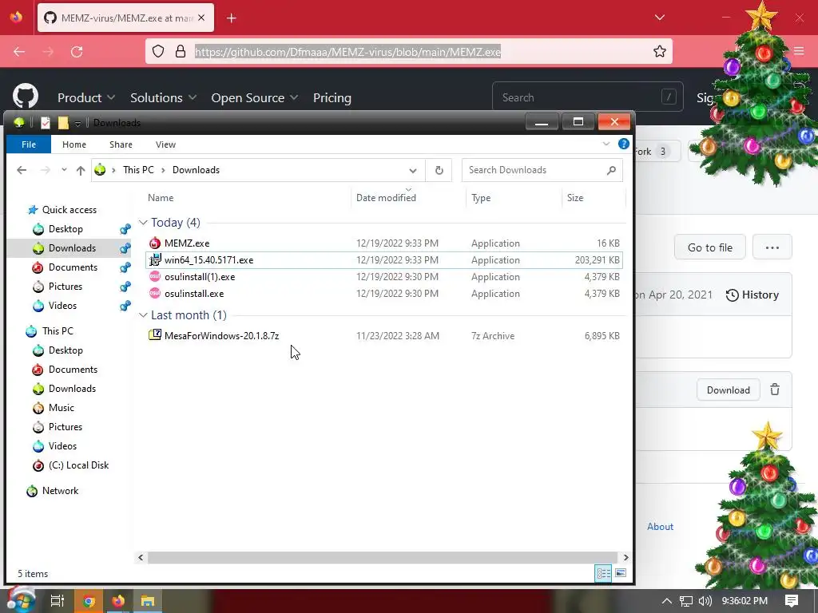Open Solutions menu on GitHub

click(163, 97)
